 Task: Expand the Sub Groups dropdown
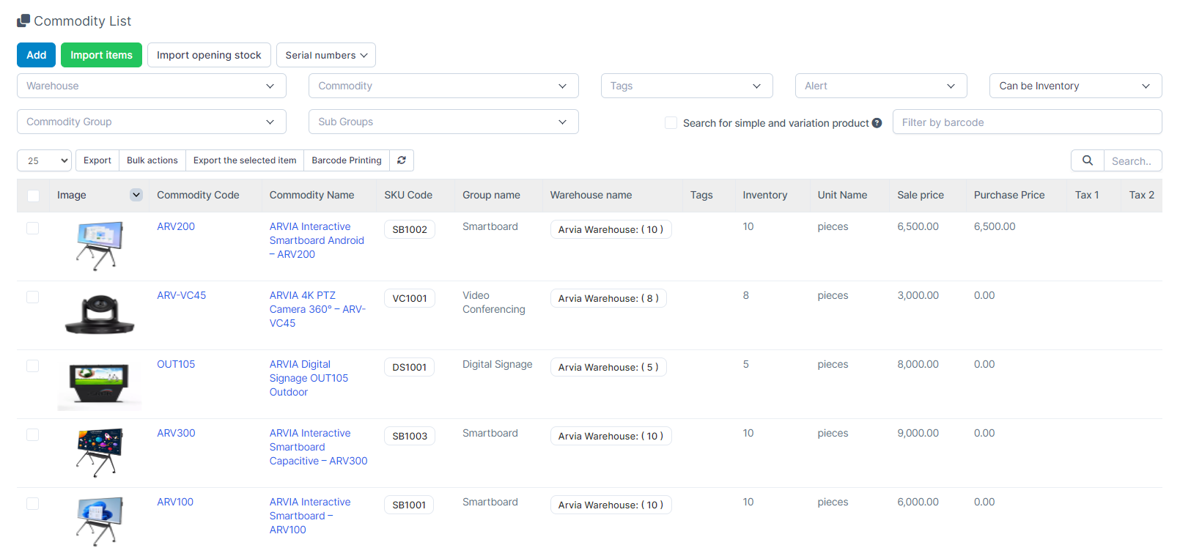pyautogui.click(x=443, y=122)
